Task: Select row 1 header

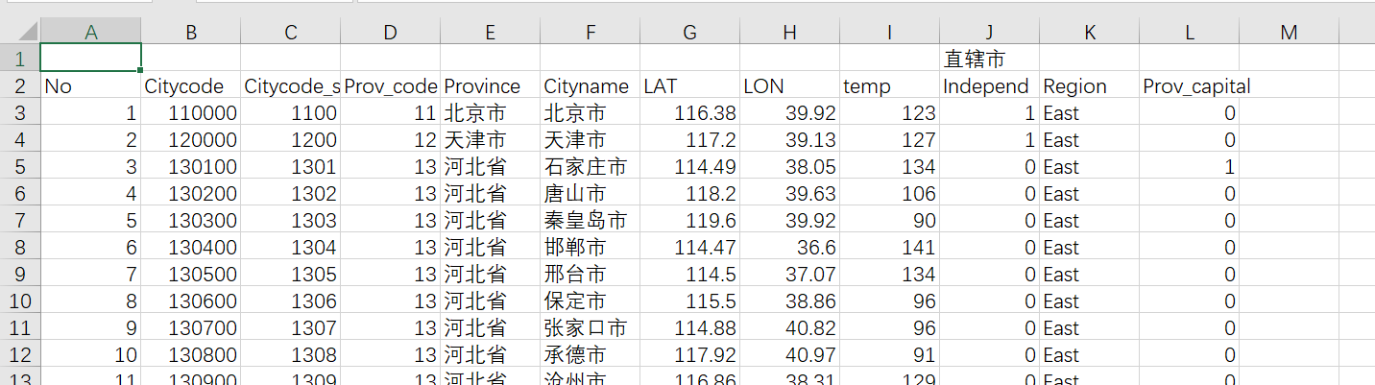Action: click(20, 60)
